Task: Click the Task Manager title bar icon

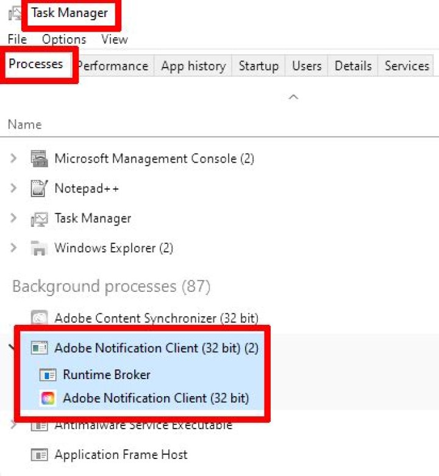Action: point(15,13)
